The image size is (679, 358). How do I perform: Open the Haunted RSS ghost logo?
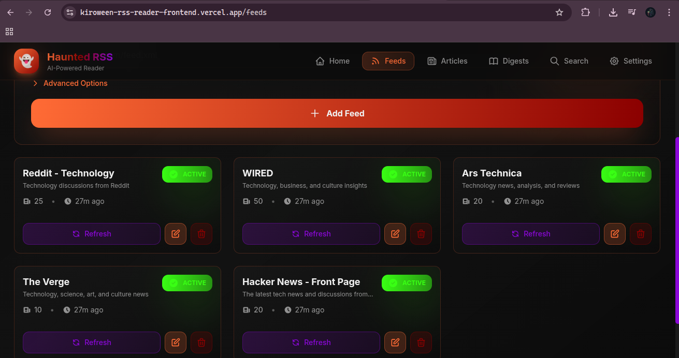pos(26,61)
